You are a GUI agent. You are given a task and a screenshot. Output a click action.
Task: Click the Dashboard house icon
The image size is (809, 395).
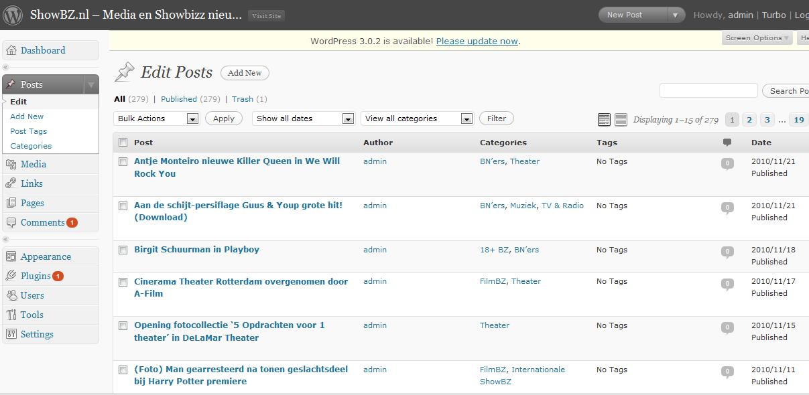[x=11, y=50]
